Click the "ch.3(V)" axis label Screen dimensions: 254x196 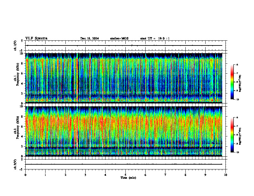pyautogui.click(x=15, y=164)
